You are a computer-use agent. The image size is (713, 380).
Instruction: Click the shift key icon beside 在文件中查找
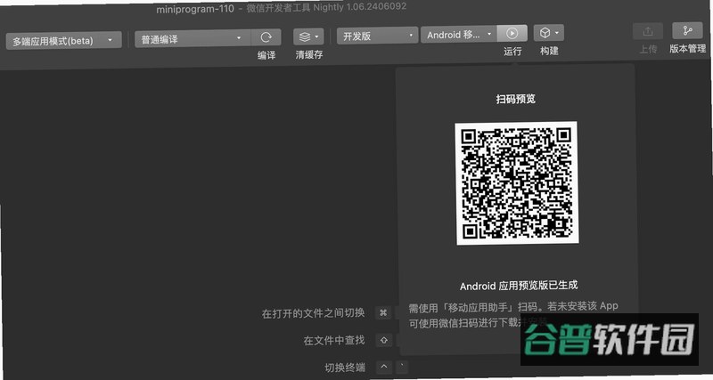pos(384,340)
